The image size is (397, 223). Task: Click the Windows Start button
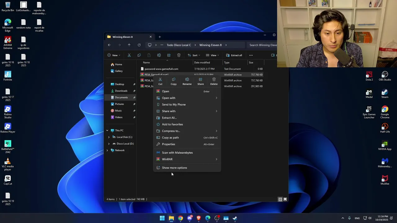pyautogui.click(x=162, y=218)
